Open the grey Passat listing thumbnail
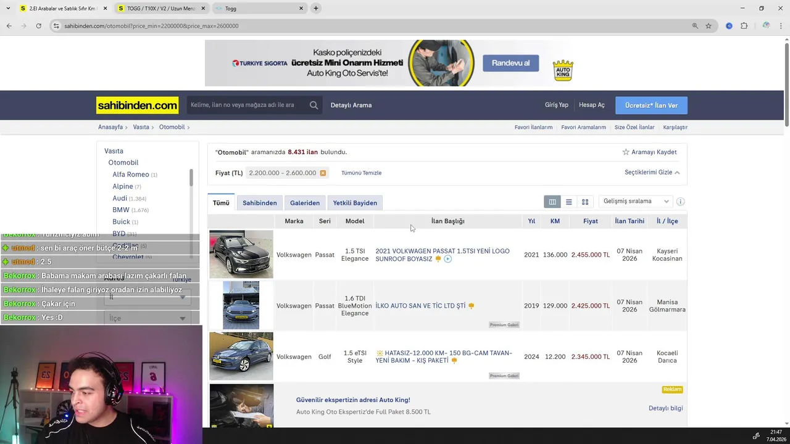The width and height of the screenshot is (790, 444). (x=241, y=254)
